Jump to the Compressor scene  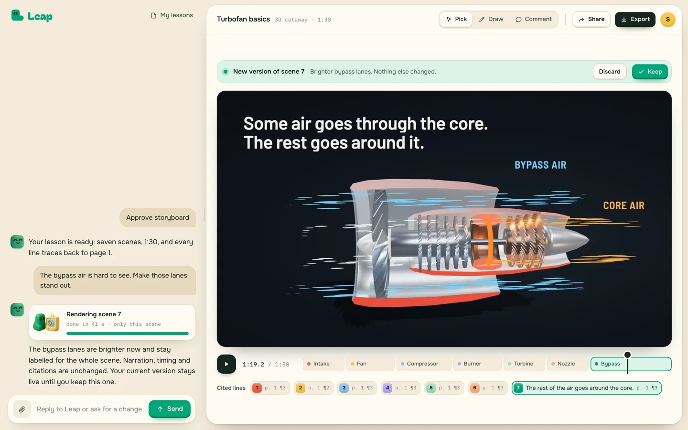click(x=424, y=364)
